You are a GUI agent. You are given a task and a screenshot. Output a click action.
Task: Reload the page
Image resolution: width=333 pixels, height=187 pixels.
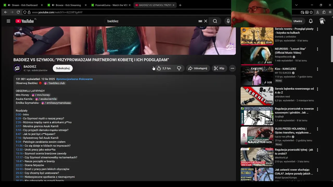tap(18, 12)
